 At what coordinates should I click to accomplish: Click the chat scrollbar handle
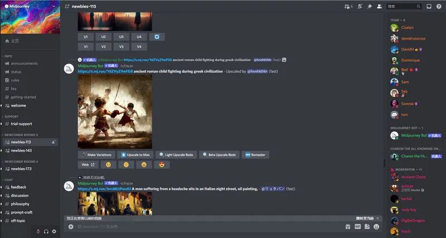click(384, 163)
